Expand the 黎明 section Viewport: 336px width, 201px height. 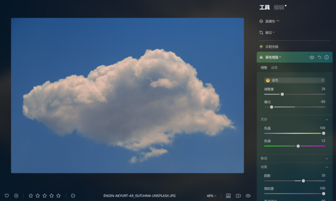click(327, 159)
